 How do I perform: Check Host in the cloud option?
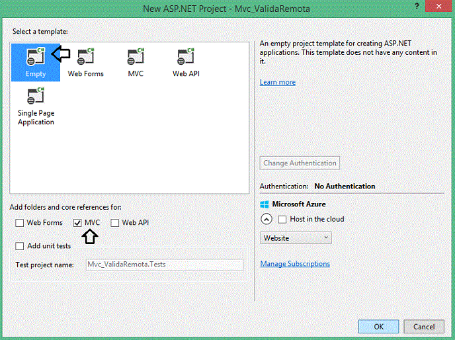click(282, 219)
